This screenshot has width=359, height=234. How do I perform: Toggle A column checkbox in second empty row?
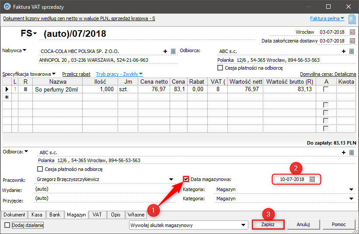click(326, 105)
